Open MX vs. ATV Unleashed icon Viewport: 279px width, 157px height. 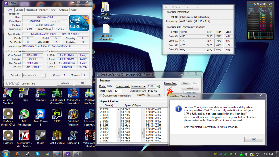[73, 93]
